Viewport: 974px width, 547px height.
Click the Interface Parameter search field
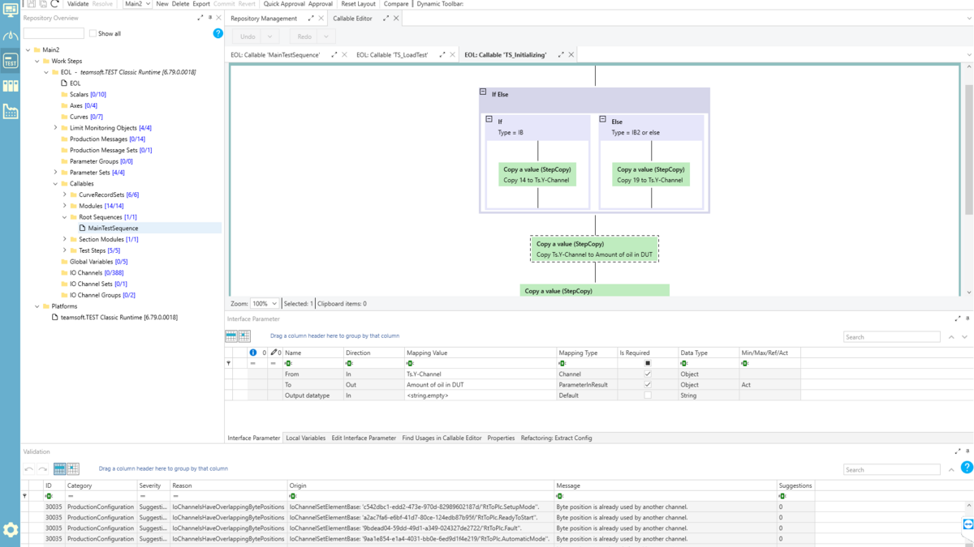point(891,337)
